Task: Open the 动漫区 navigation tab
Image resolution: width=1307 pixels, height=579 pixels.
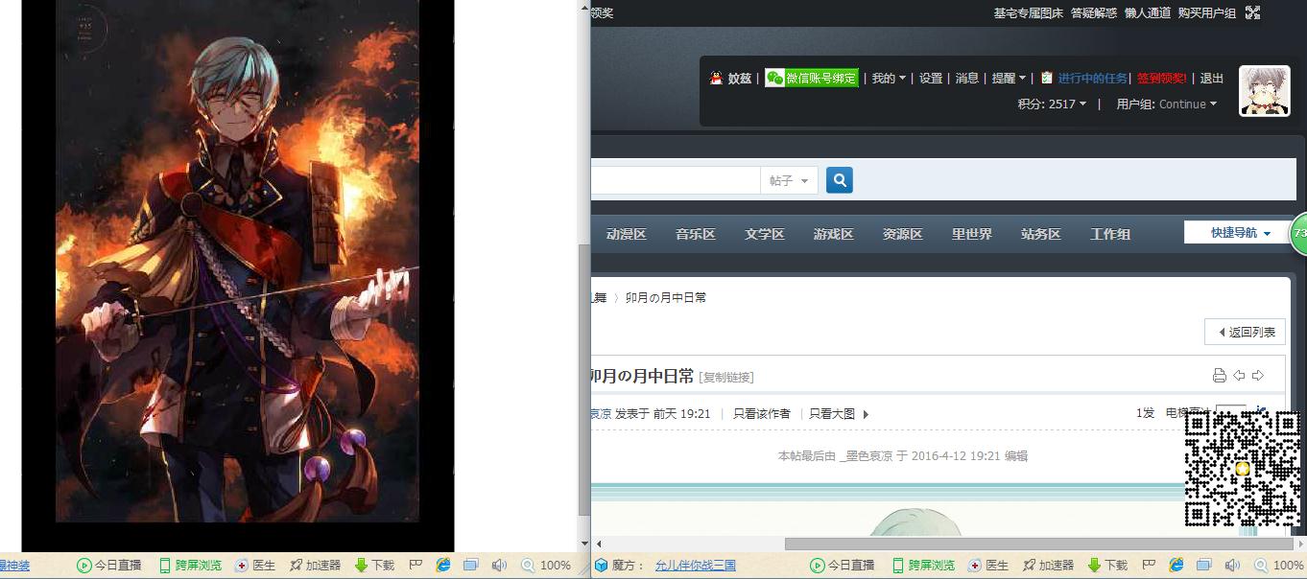Action: click(626, 234)
